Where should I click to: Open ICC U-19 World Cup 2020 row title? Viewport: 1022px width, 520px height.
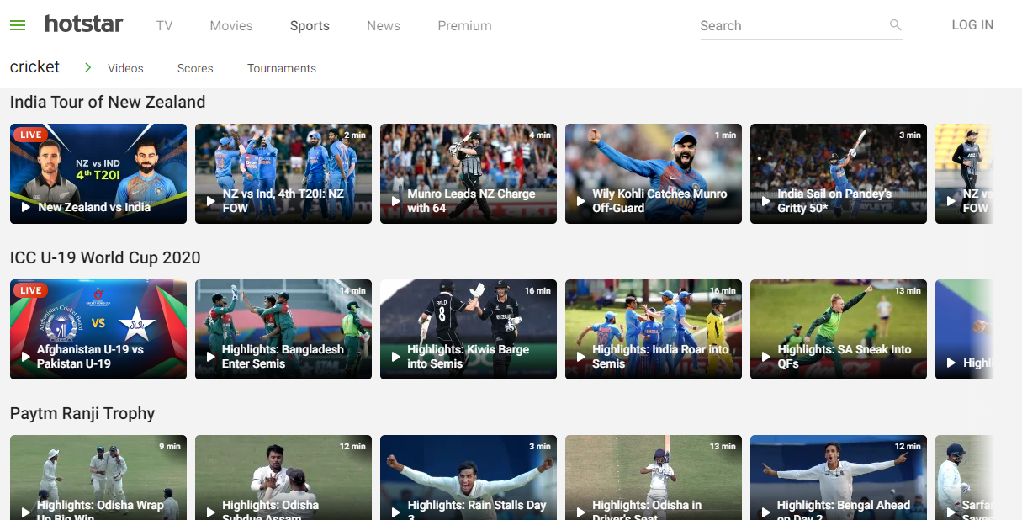pyautogui.click(x=105, y=257)
